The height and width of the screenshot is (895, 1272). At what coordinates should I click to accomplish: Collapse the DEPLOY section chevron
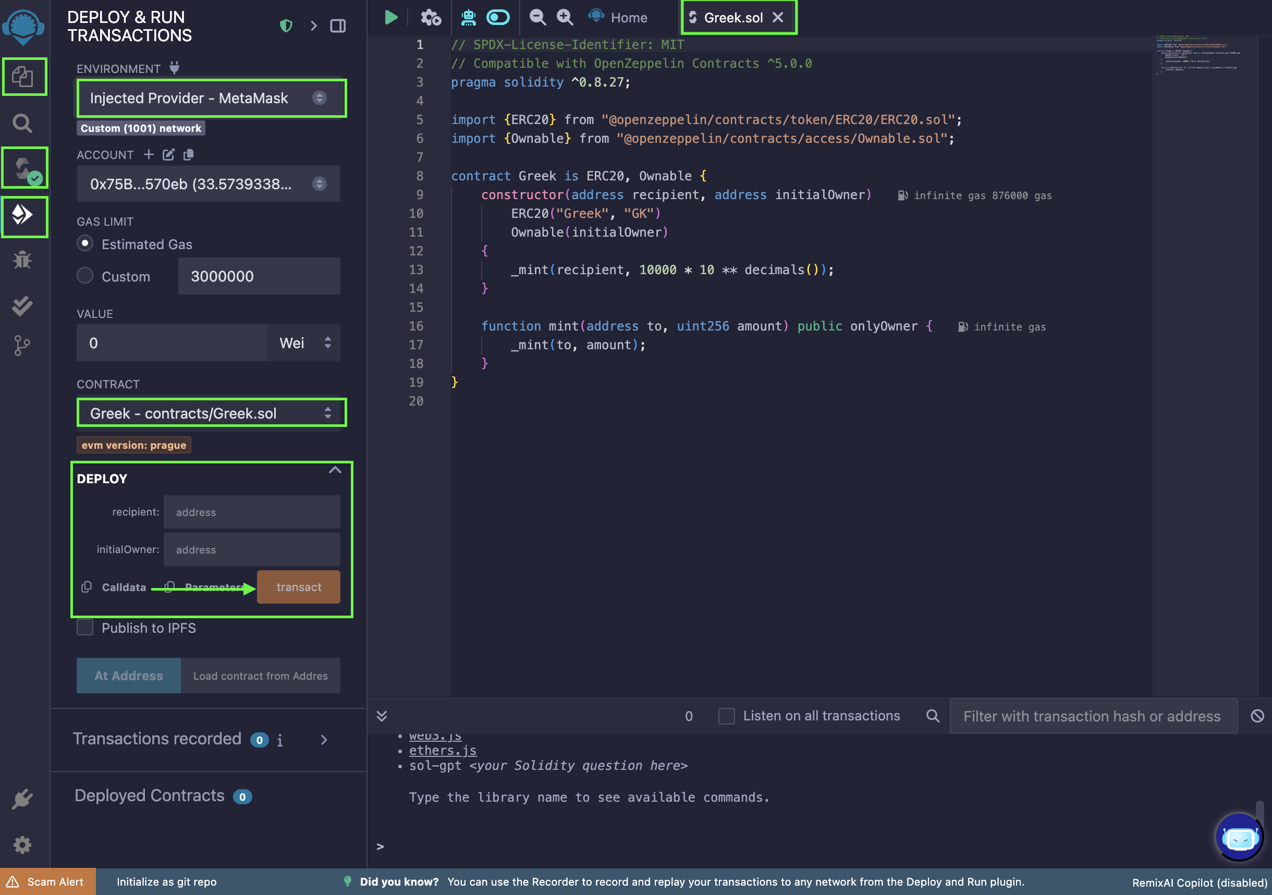point(335,470)
